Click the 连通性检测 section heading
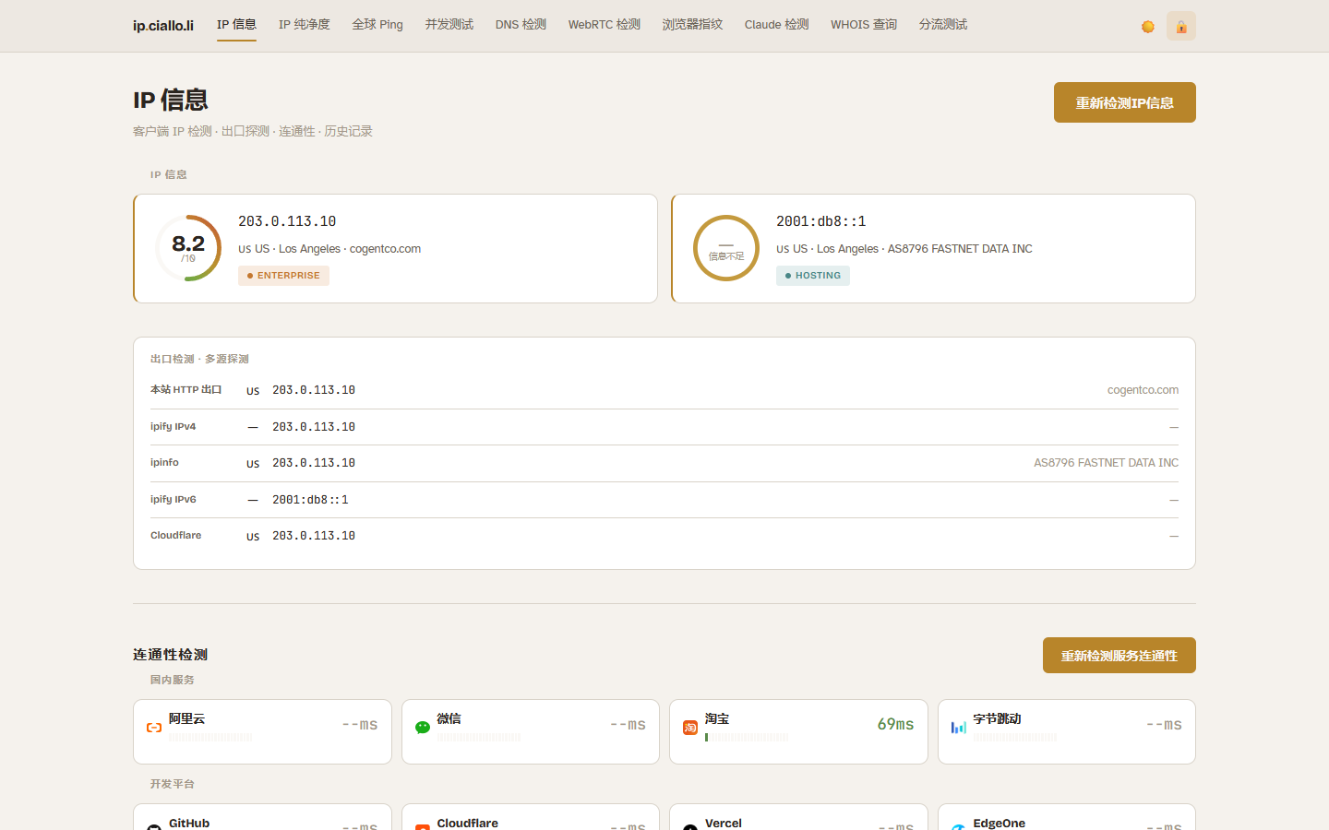Screen dimensions: 1329x830 171,655
